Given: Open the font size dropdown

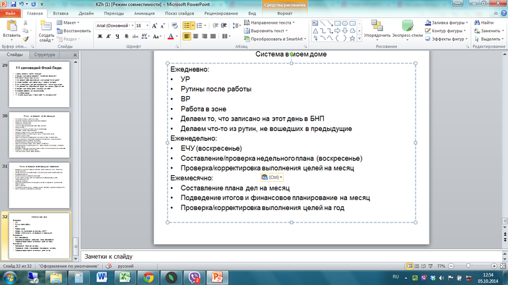Looking at the screenshot, I should [146, 25].
